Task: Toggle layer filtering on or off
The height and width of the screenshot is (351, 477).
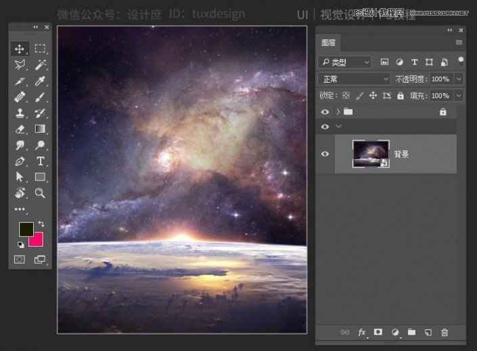Action: [461, 61]
